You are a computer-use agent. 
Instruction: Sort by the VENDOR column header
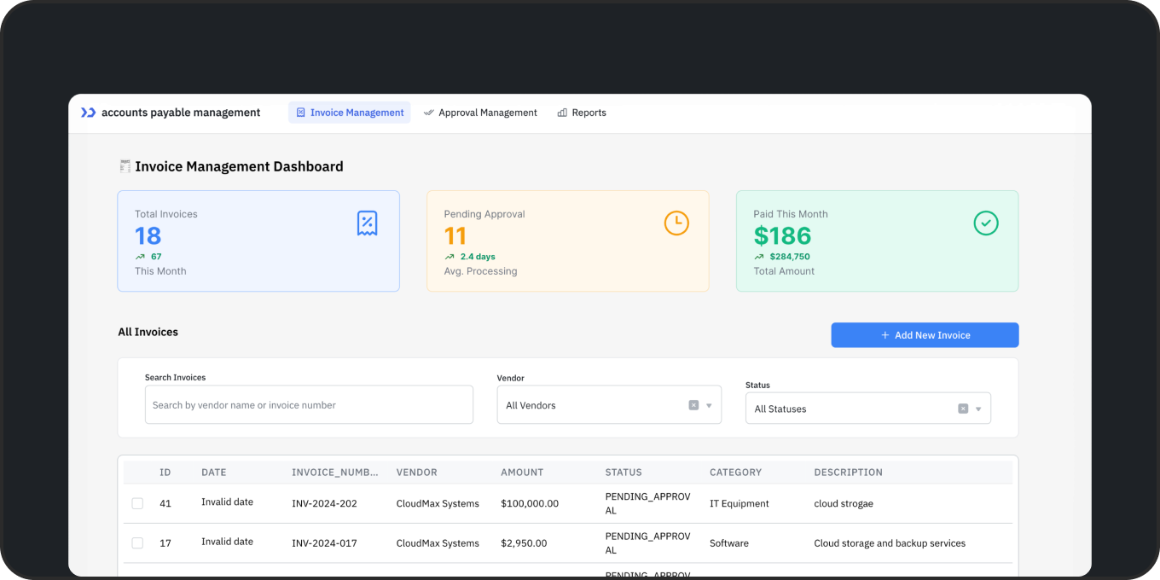point(416,473)
